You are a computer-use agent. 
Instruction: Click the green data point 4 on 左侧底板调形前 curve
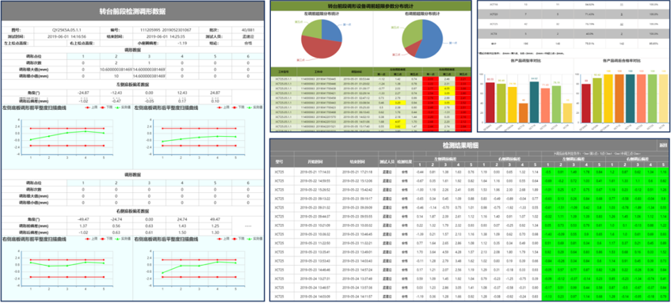pyautogui.click(x=86, y=131)
